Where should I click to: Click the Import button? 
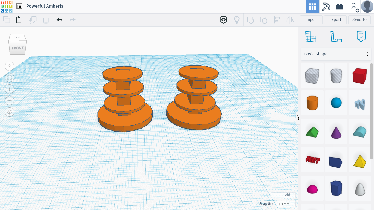(x=311, y=19)
